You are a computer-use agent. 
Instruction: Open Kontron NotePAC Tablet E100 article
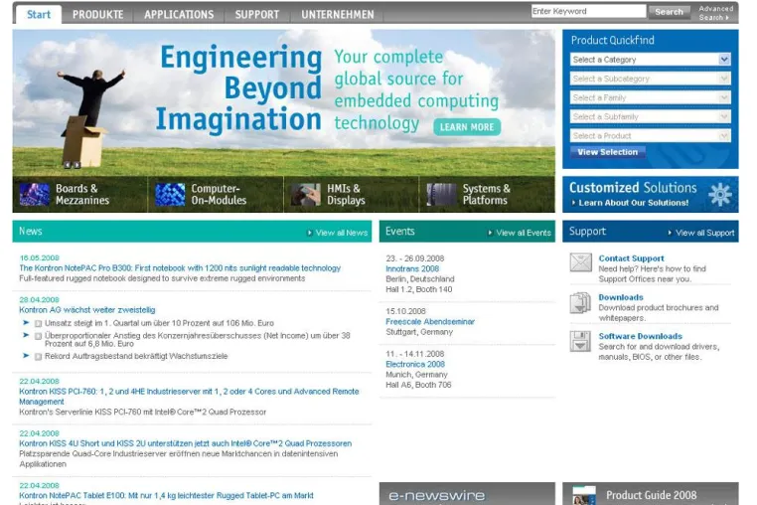pos(166,496)
